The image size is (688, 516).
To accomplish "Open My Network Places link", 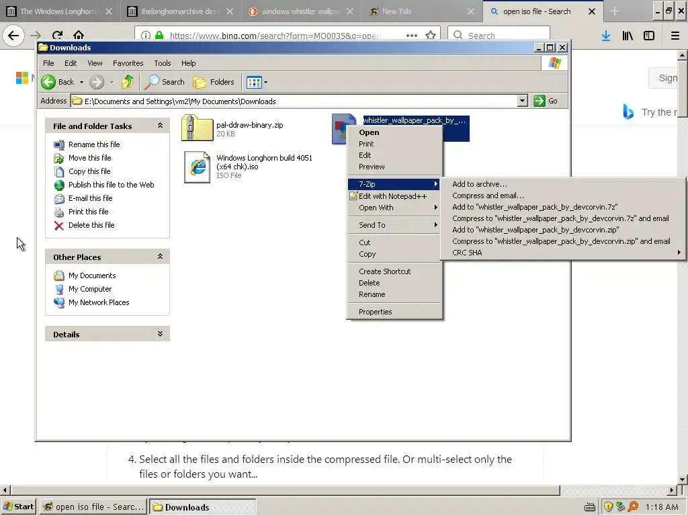I will 99,302.
